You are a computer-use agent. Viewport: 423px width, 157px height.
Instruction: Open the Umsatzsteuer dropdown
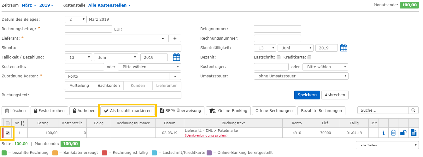click(301, 76)
